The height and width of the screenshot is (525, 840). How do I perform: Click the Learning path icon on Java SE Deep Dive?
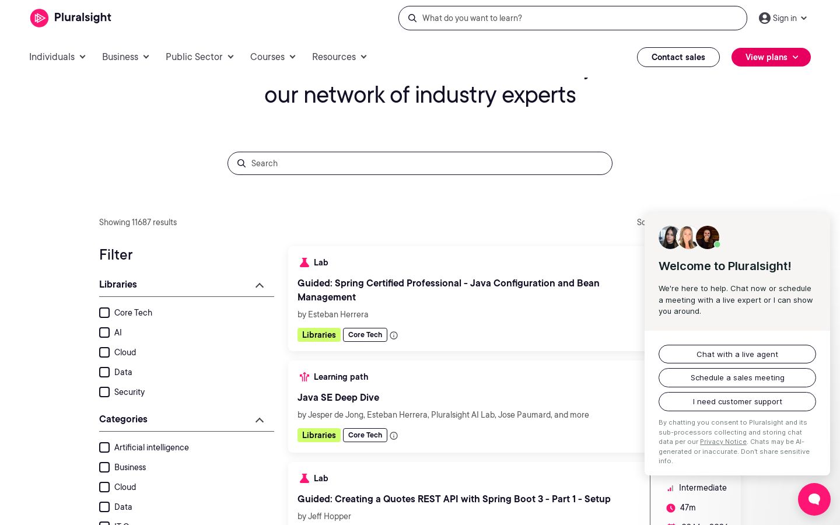pos(304,377)
